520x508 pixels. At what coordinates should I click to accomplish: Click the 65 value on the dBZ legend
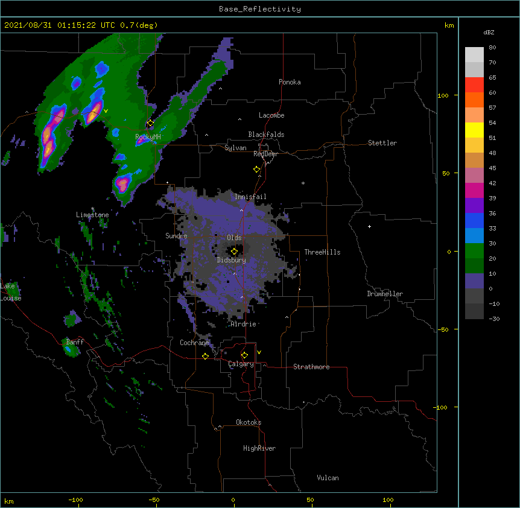tap(492, 77)
